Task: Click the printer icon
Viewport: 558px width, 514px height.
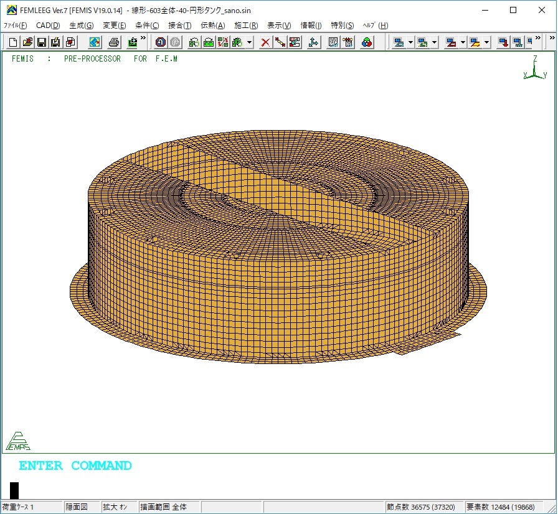Action: coord(113,42)
